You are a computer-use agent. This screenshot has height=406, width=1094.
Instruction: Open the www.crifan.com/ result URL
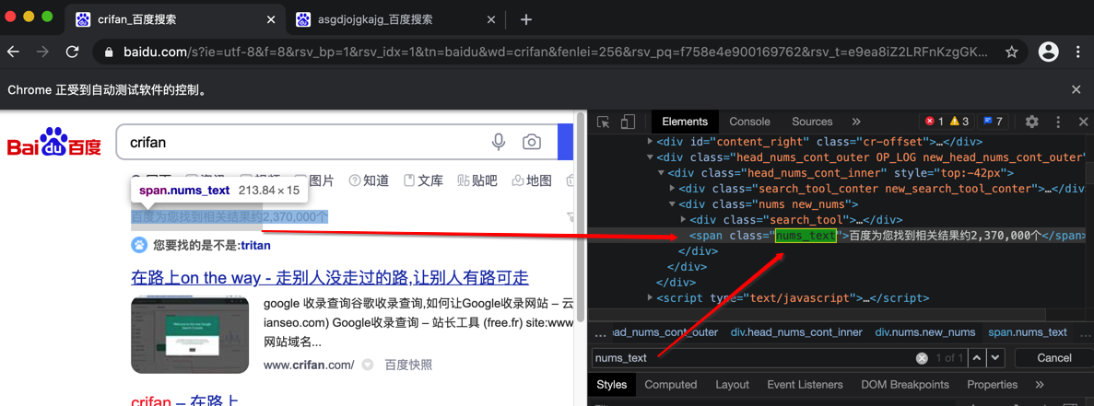pyautogui.click(x=309, y=365)
